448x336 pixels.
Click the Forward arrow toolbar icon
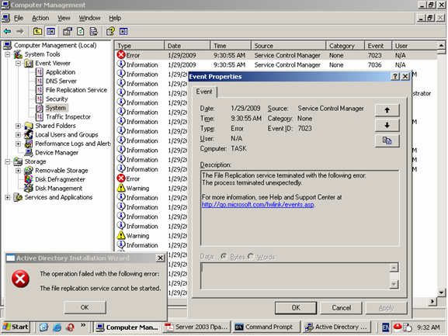(20, 31)
